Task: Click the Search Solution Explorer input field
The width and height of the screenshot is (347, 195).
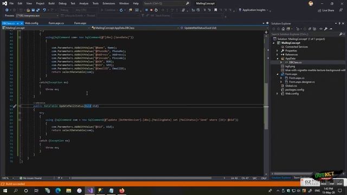Action: coord(305,34)
